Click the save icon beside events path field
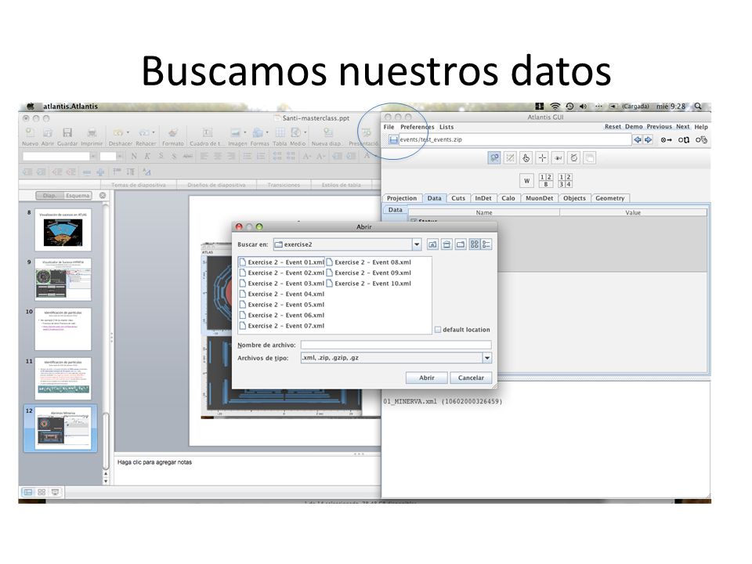Viewport: 752px width, 564px height. pyautogui.click(x=393, y=139)
